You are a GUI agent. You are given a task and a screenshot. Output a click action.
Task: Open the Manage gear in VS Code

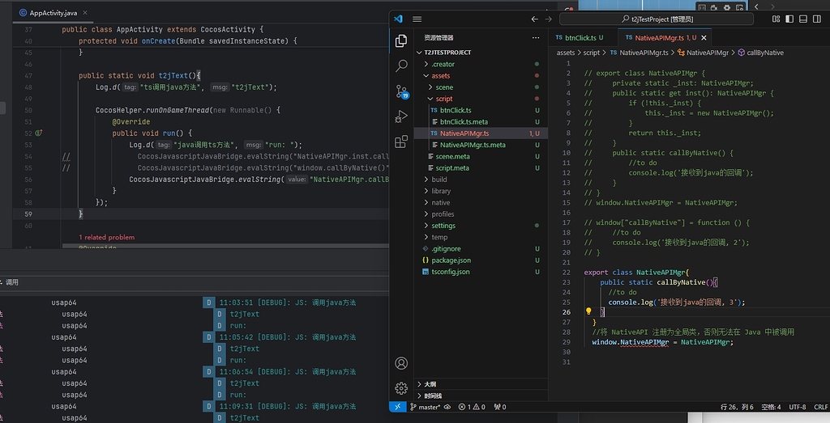(x=401, y=388)
